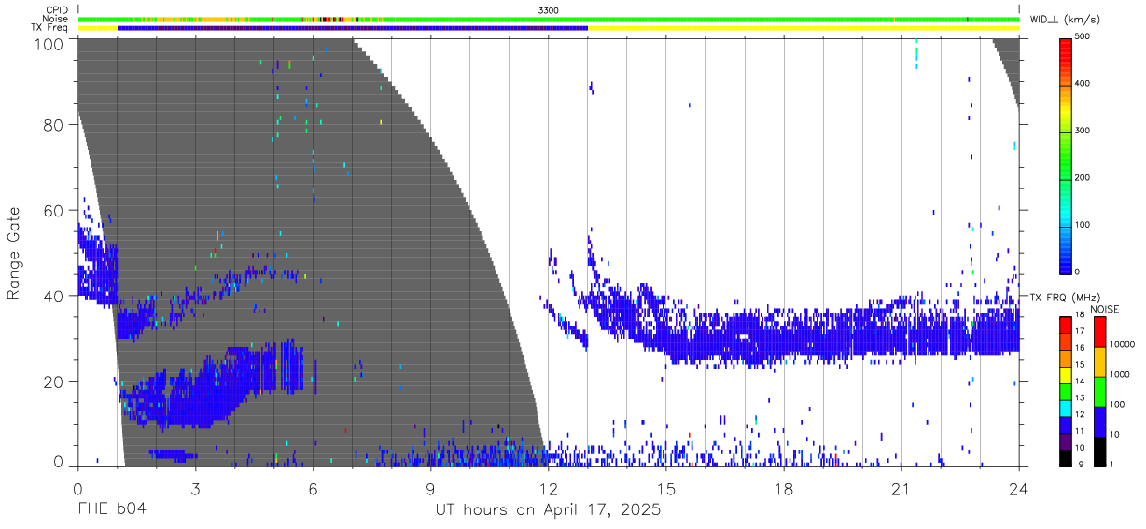This screenshot has height=529, width=1146.
Task: Click the WID velocity colorbar gradient
Action: 1065,155
